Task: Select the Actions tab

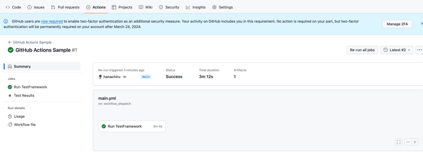Action: click(x=96, y=7)
